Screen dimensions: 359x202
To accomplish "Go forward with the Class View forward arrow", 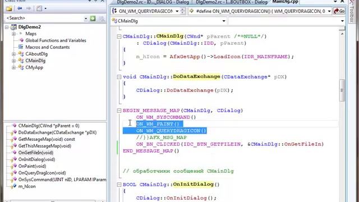I will [29, 8].
